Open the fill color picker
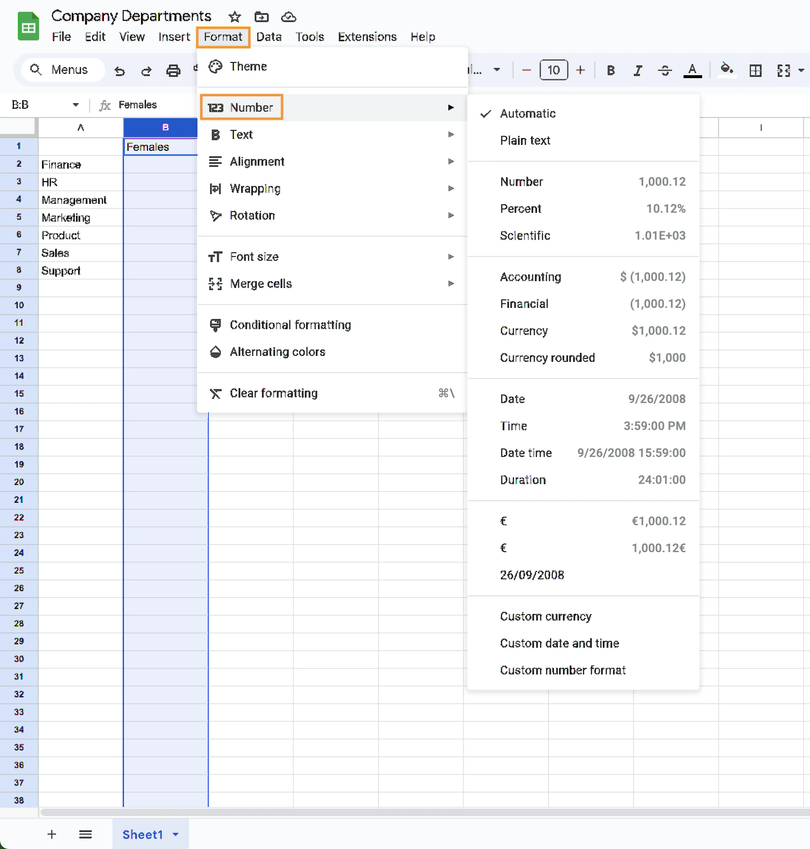The width and height of the screenshot is (810, 849). point(727,69)
